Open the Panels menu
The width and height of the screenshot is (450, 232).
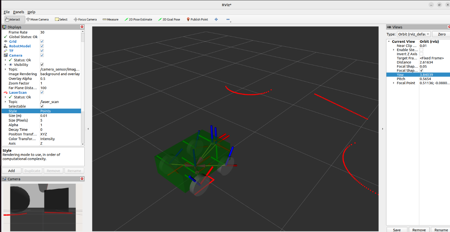(19, 12)
